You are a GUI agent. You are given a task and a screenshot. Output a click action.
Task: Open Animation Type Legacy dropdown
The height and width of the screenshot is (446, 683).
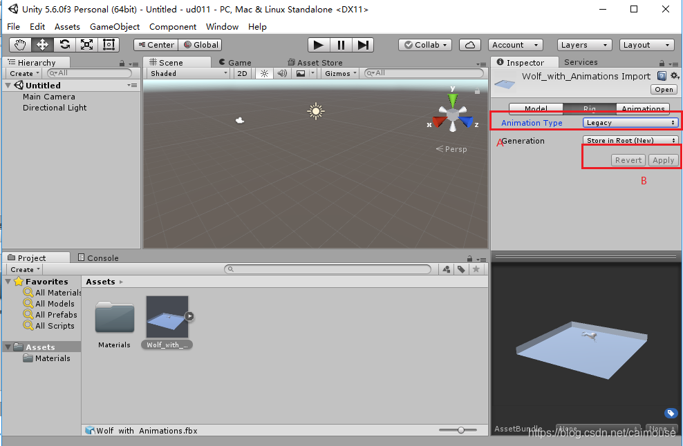(x=630, y=123)
